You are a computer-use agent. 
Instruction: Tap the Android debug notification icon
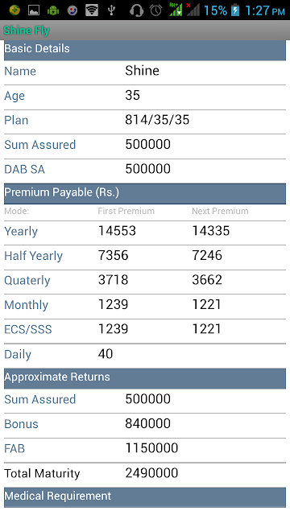click(53, 10)
